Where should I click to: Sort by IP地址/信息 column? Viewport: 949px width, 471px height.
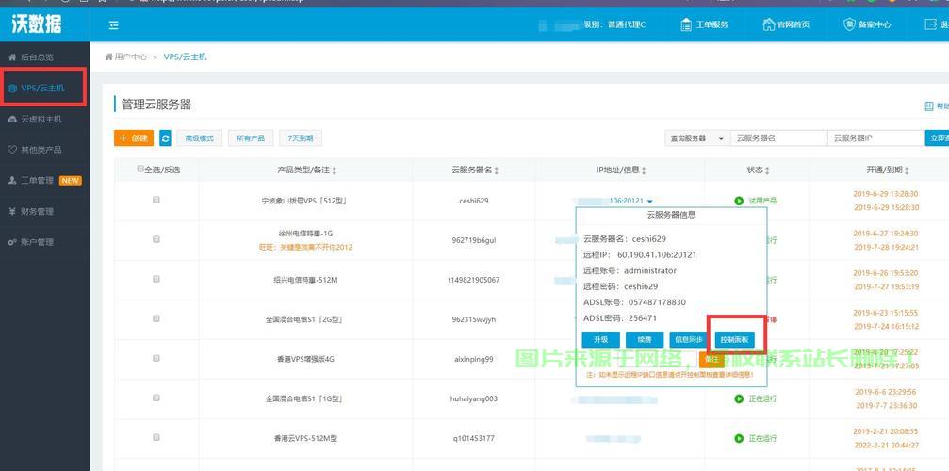click(621, 171)
